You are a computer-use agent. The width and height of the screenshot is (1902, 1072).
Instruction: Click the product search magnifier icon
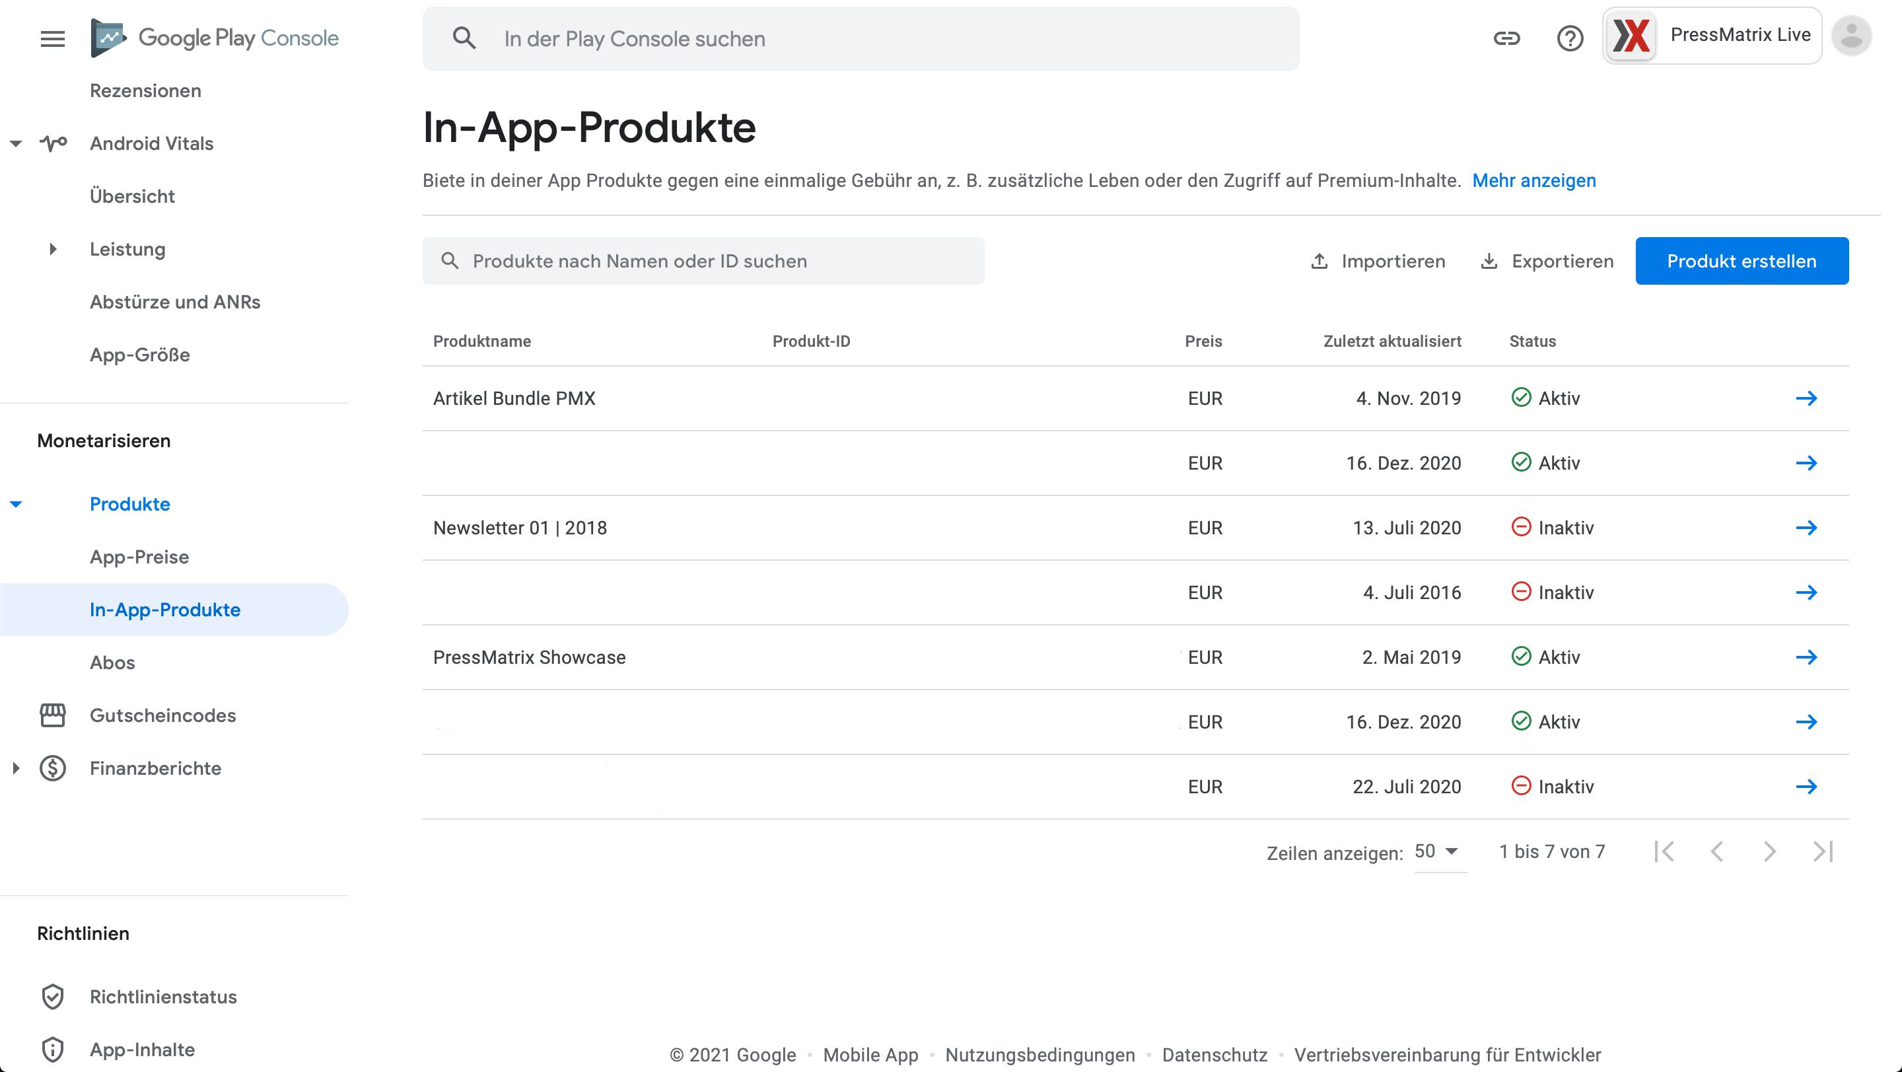coord(450,261)
